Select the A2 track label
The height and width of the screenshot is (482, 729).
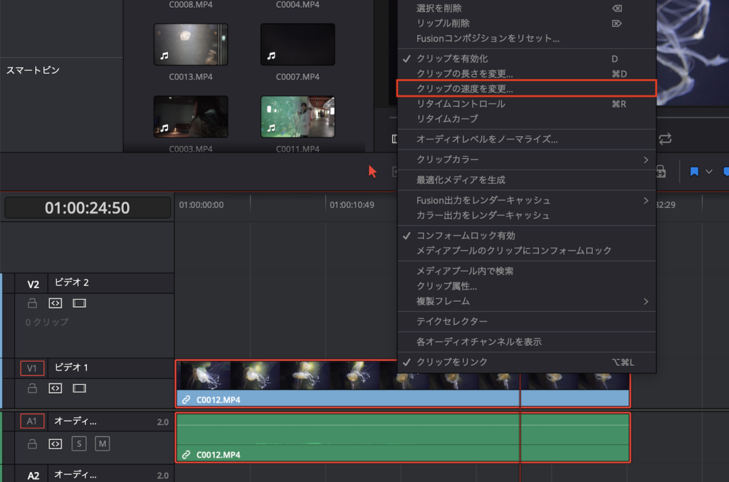(33, 476)
